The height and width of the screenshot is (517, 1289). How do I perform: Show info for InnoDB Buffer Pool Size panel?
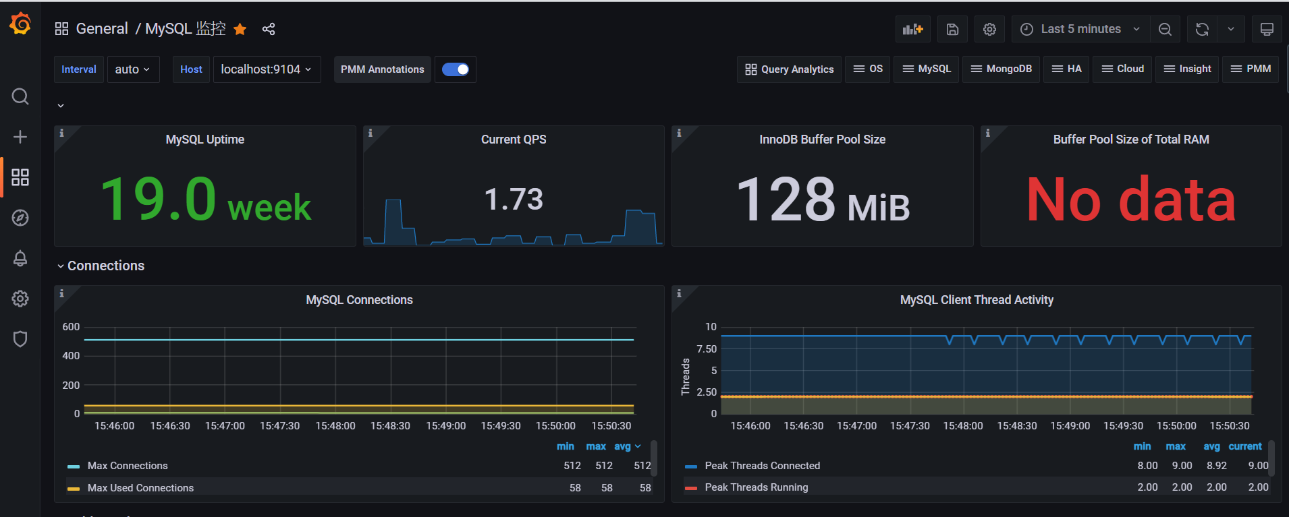pos(679,133)
